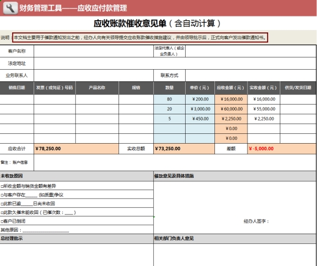The width and height of the screenshot is (317, 266).
Task: Check 此款久催未能收回 box
Action: [x=2, y=213]
